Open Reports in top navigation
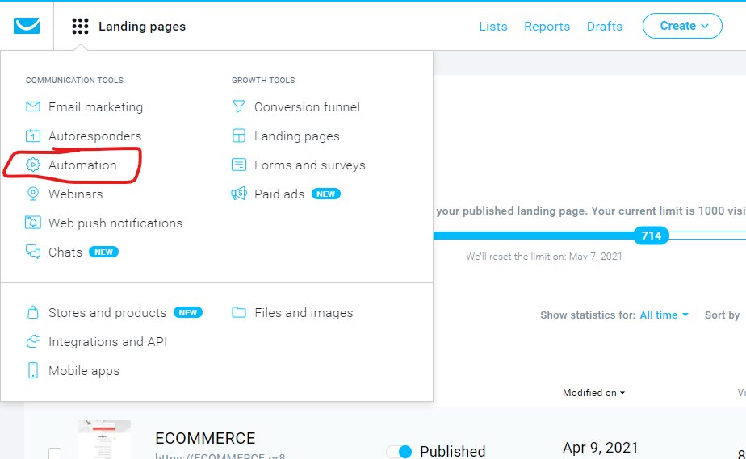Viewport: 746px width, 459px height. tap(547, 26)
